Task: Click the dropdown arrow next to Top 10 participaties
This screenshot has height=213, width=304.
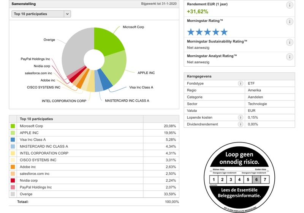Action: tap(67, 14)
